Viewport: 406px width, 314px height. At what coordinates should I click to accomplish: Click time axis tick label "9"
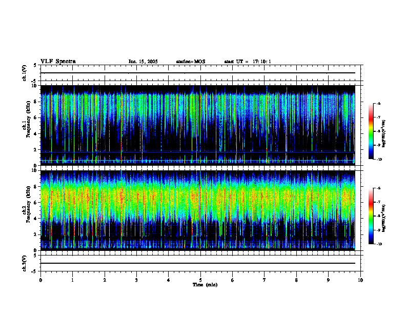pyautogui.click(x=328, y=280)
